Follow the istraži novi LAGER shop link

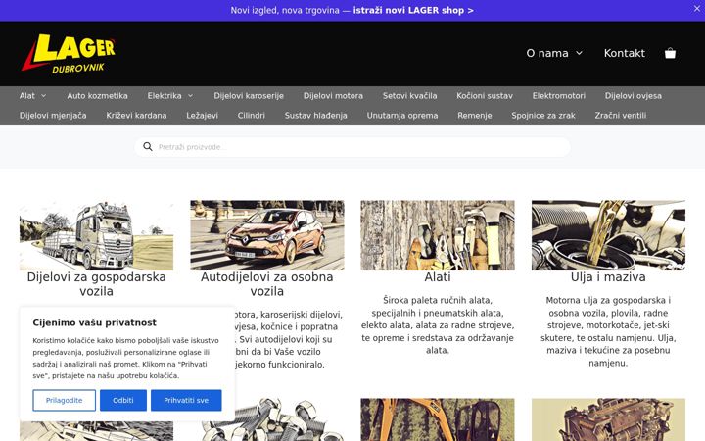[x=413, y=10]
